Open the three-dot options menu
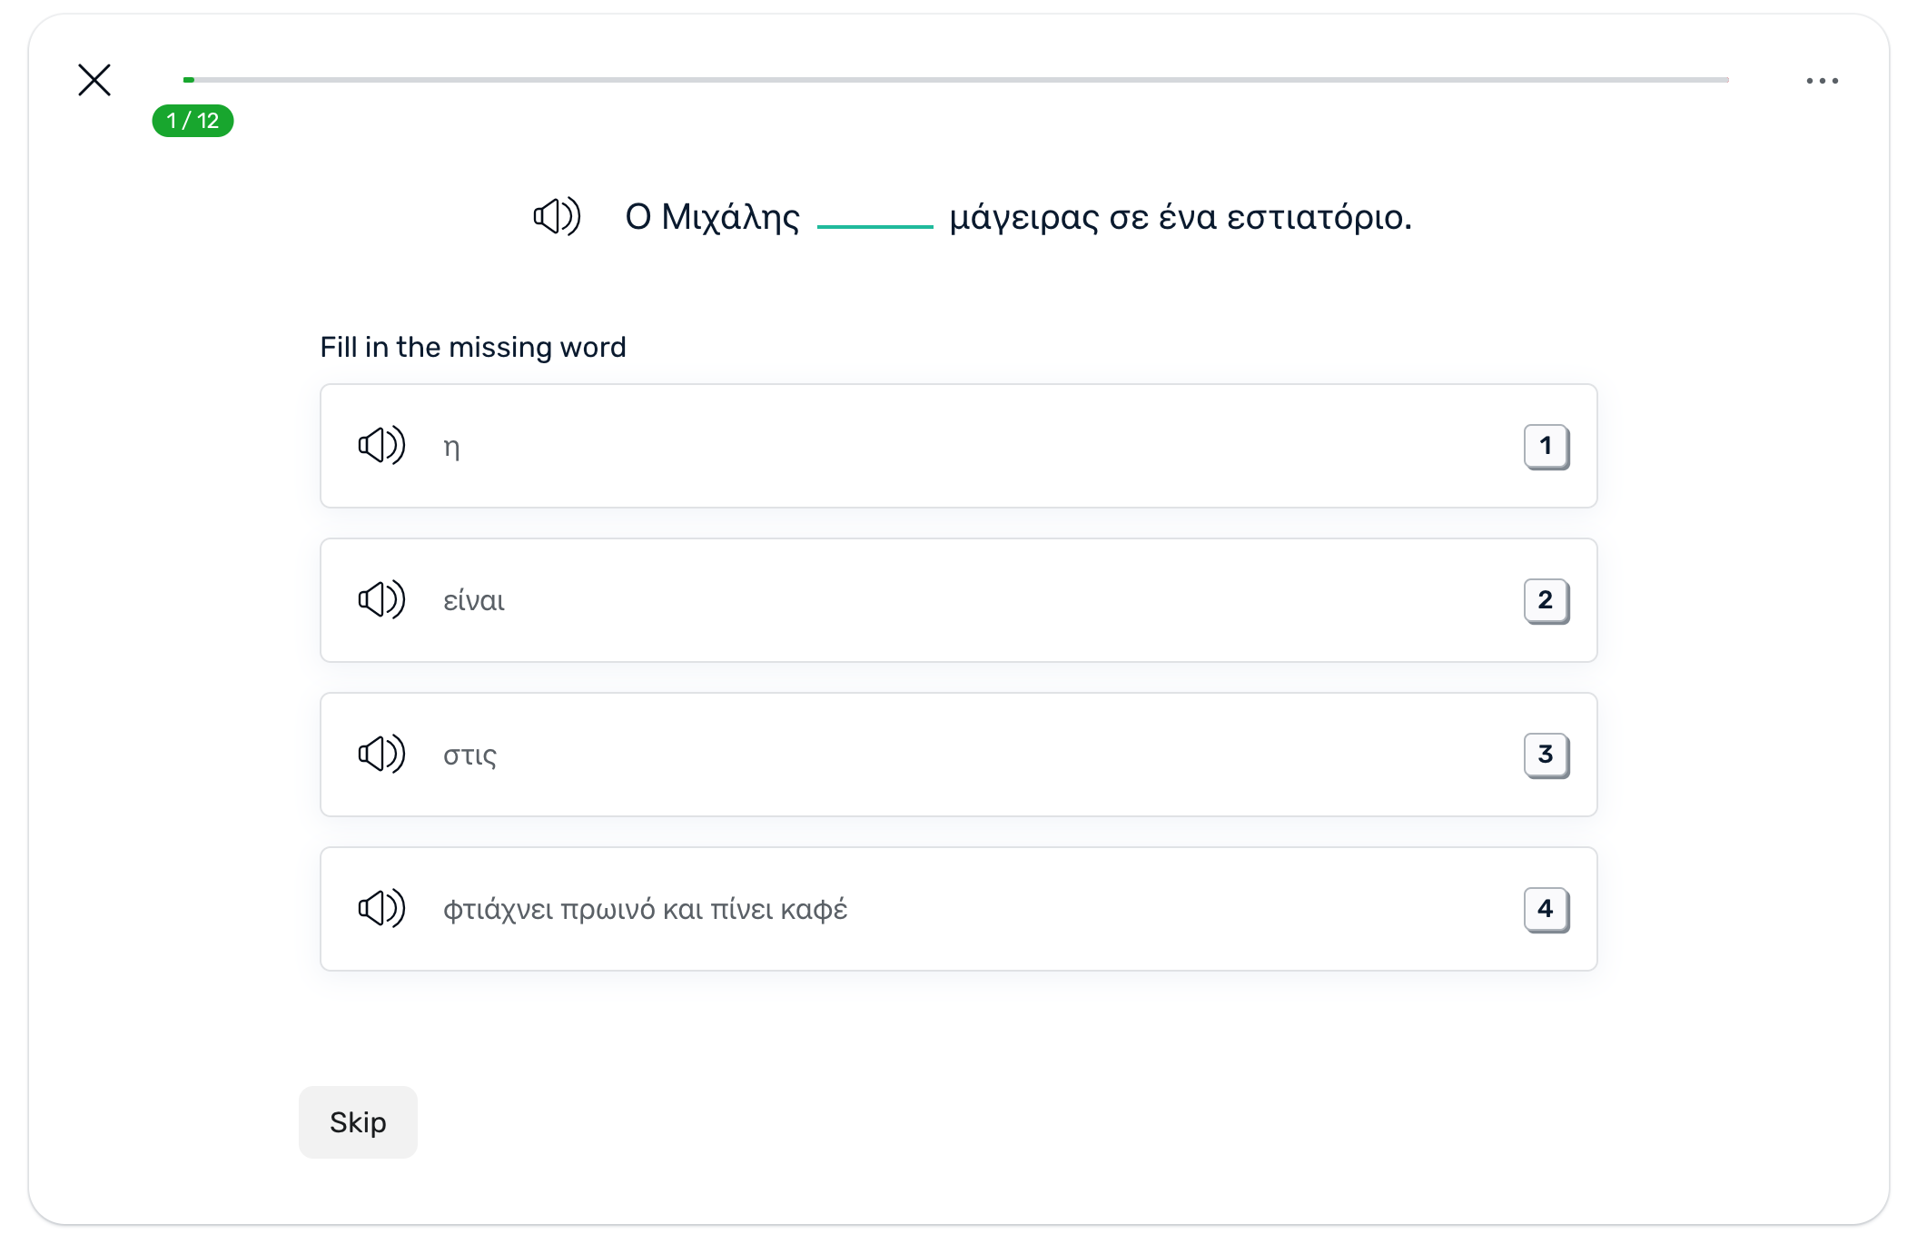This screenshot has height=1244, width=1927. click(1823, 80)
